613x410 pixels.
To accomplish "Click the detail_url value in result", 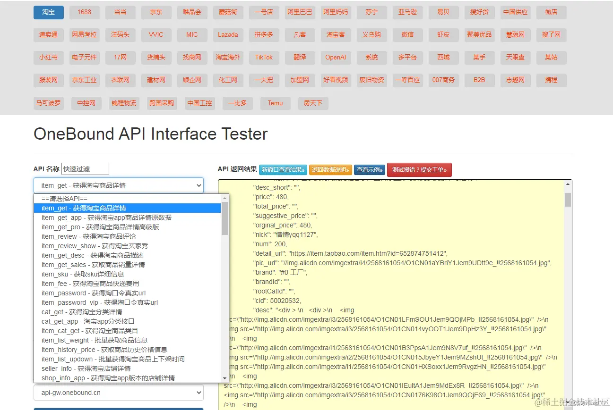I will coord(368,253).
